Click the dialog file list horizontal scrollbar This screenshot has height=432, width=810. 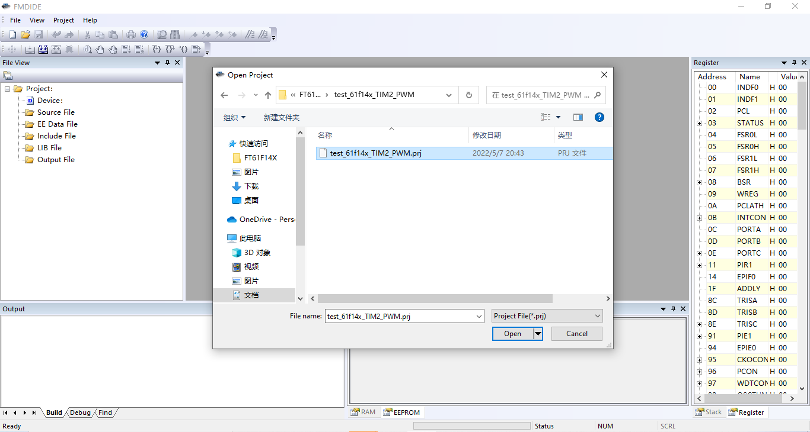point(435,299)
